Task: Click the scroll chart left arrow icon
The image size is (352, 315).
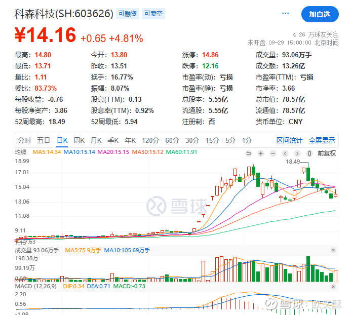Action: 285,153
